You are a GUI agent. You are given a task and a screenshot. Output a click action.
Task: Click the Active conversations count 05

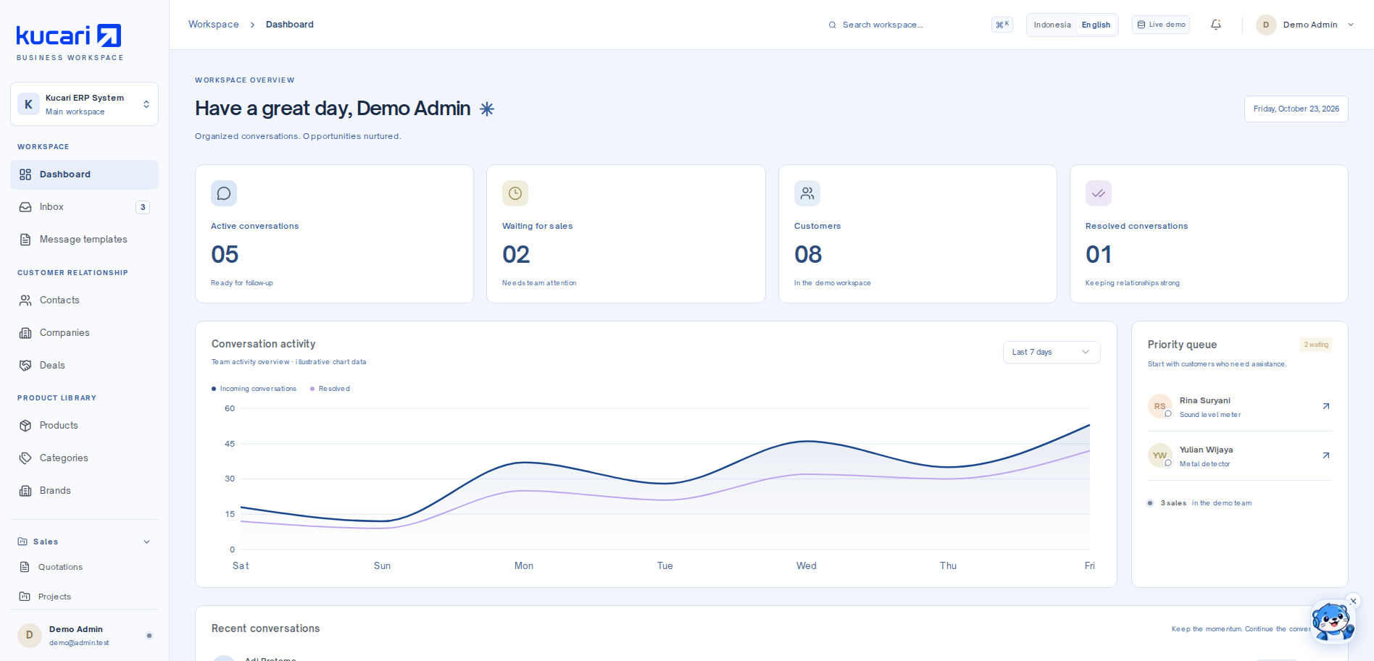[x=225, y=255]
